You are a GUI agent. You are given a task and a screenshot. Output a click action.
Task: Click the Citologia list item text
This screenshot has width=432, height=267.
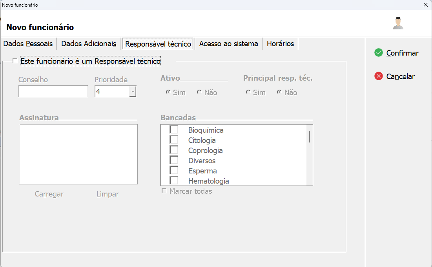point(202,140)
